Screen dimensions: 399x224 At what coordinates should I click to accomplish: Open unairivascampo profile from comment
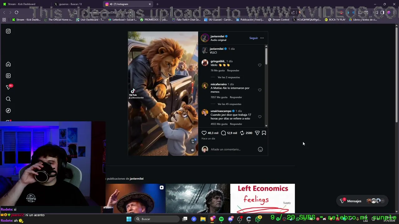(221, 111)
